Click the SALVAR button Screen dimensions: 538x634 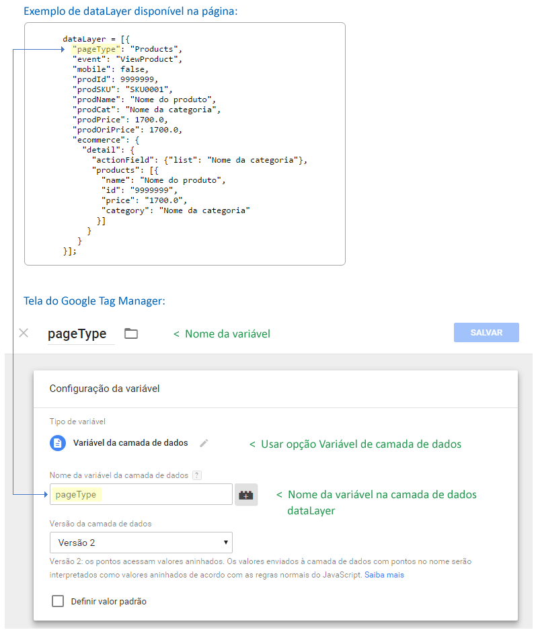486,332
